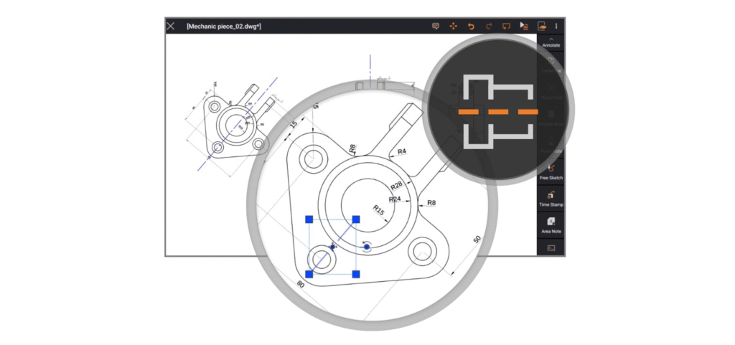Open the three-dot overflow menu

pos(556,26)
